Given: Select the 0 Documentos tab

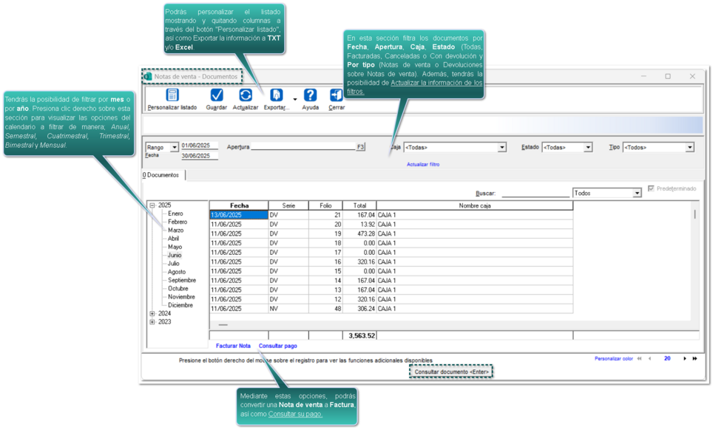Looking at the screenshot, I should [x=161, y=175].
